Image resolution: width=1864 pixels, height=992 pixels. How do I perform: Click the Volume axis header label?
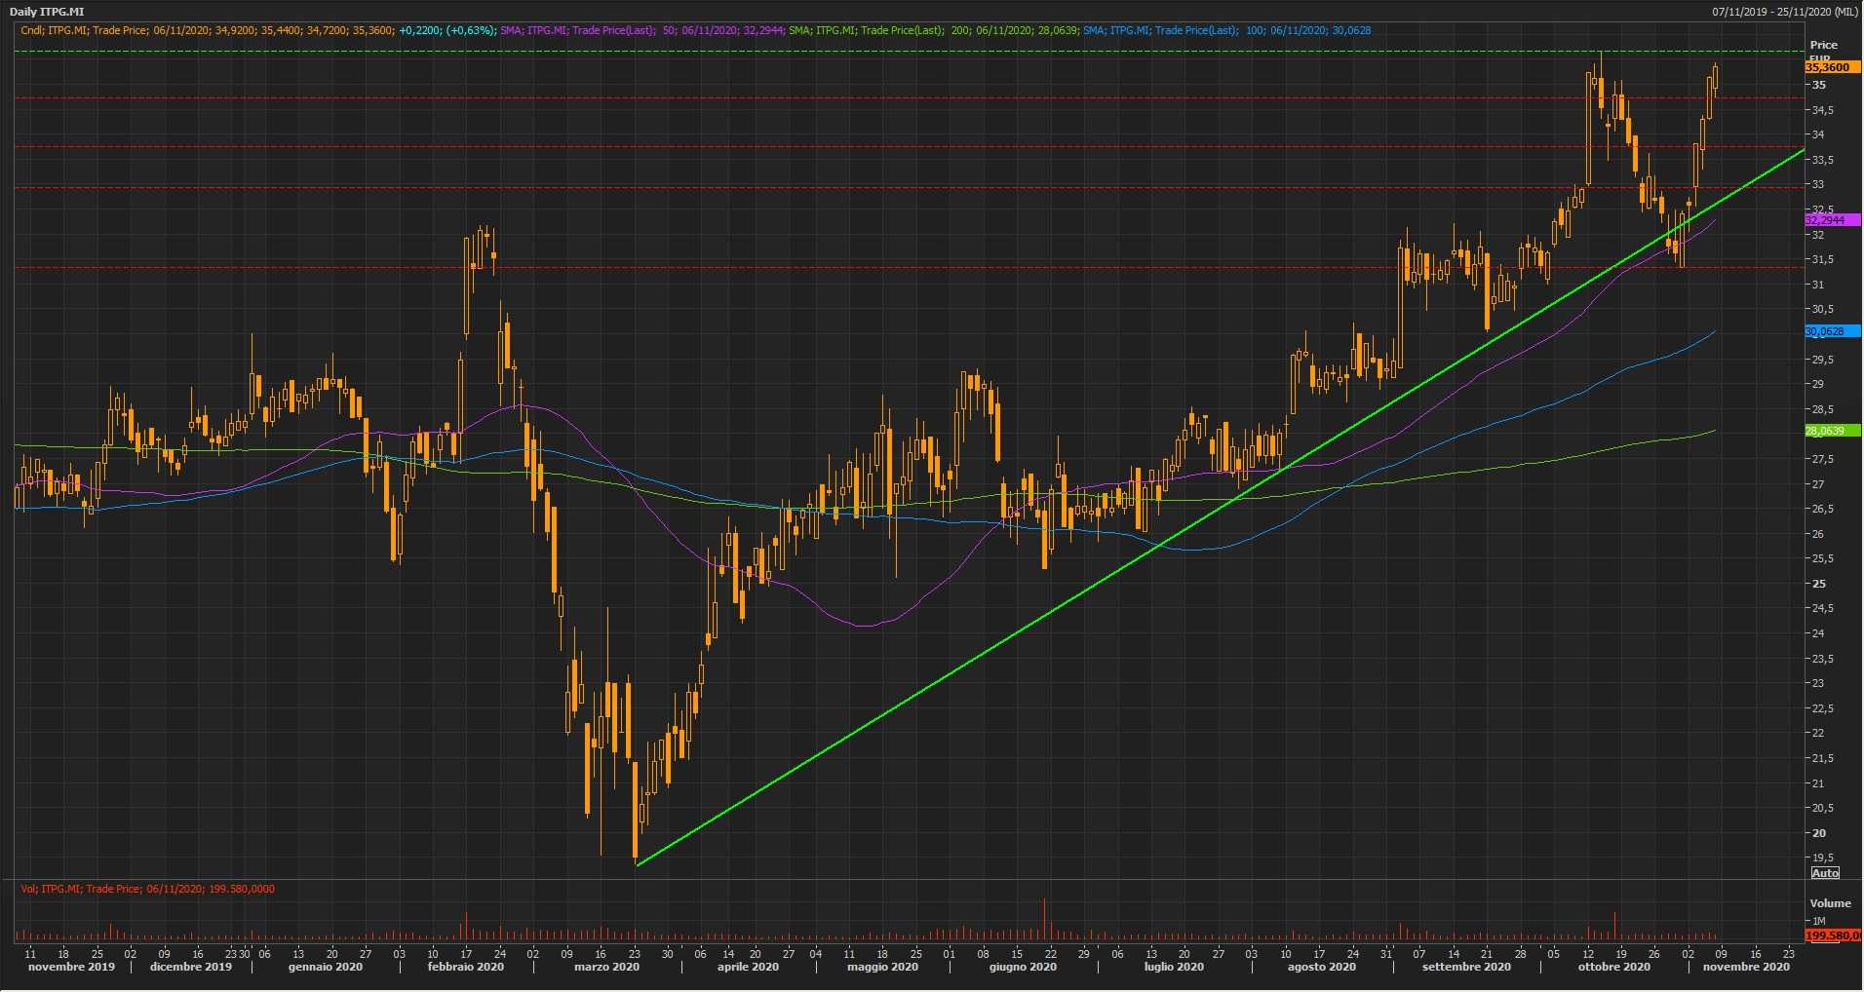point(1830,903)
